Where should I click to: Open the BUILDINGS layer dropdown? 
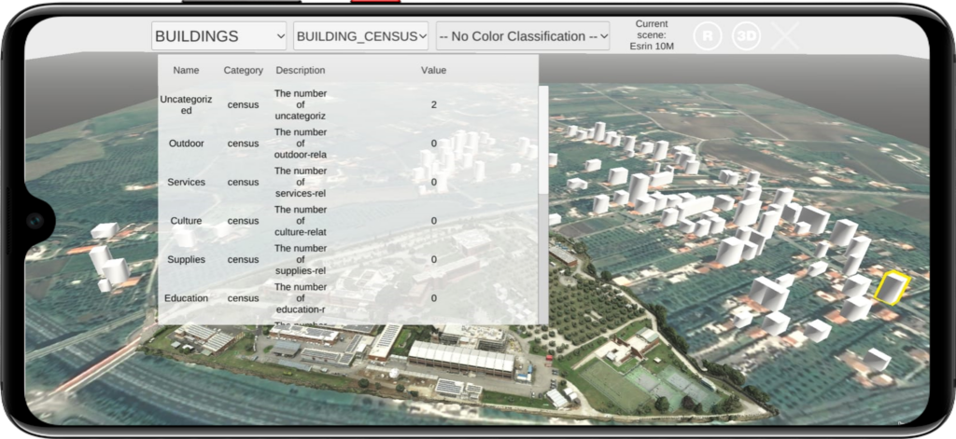[x=219, y=36]
